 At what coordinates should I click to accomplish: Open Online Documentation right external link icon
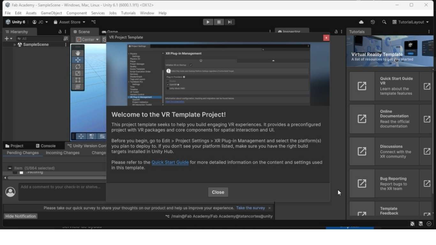pos(427,119)
